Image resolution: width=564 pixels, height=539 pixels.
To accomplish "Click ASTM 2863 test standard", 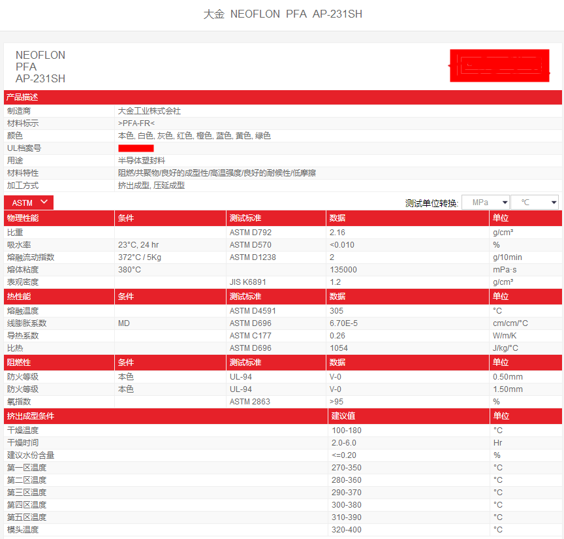I will point(250,402).
